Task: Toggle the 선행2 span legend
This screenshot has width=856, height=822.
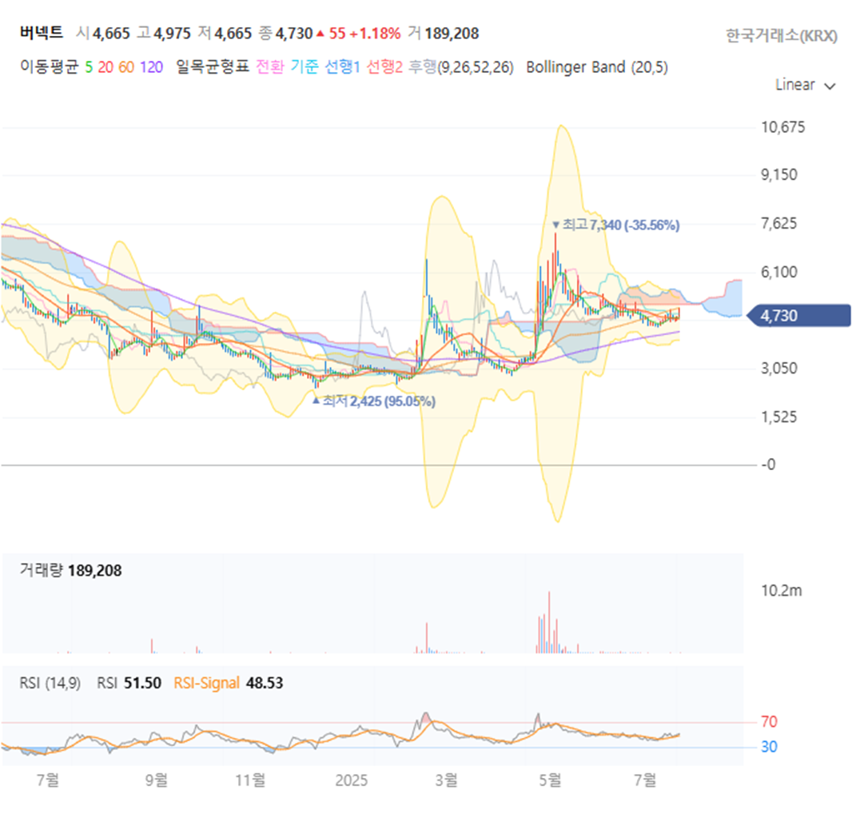Action: click(x=384, y=67)
